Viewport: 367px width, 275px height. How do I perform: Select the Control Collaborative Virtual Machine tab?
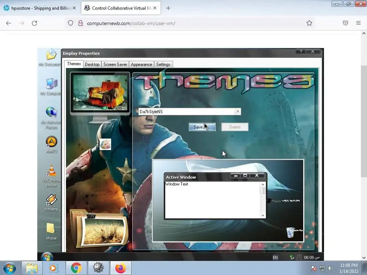pyautogui.click(x=120, y=8)
